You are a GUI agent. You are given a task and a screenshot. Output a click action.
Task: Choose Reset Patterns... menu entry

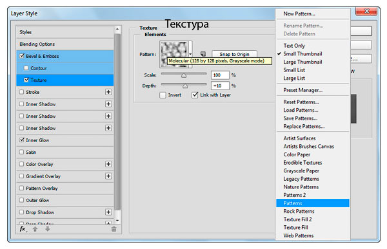(x=301, y=102)
